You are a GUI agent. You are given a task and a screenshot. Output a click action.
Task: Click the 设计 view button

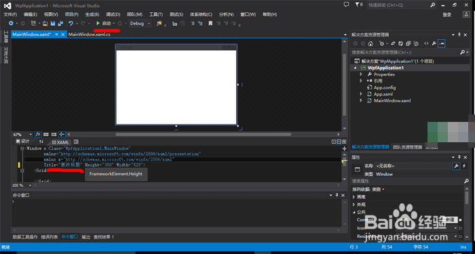point(23,142)
